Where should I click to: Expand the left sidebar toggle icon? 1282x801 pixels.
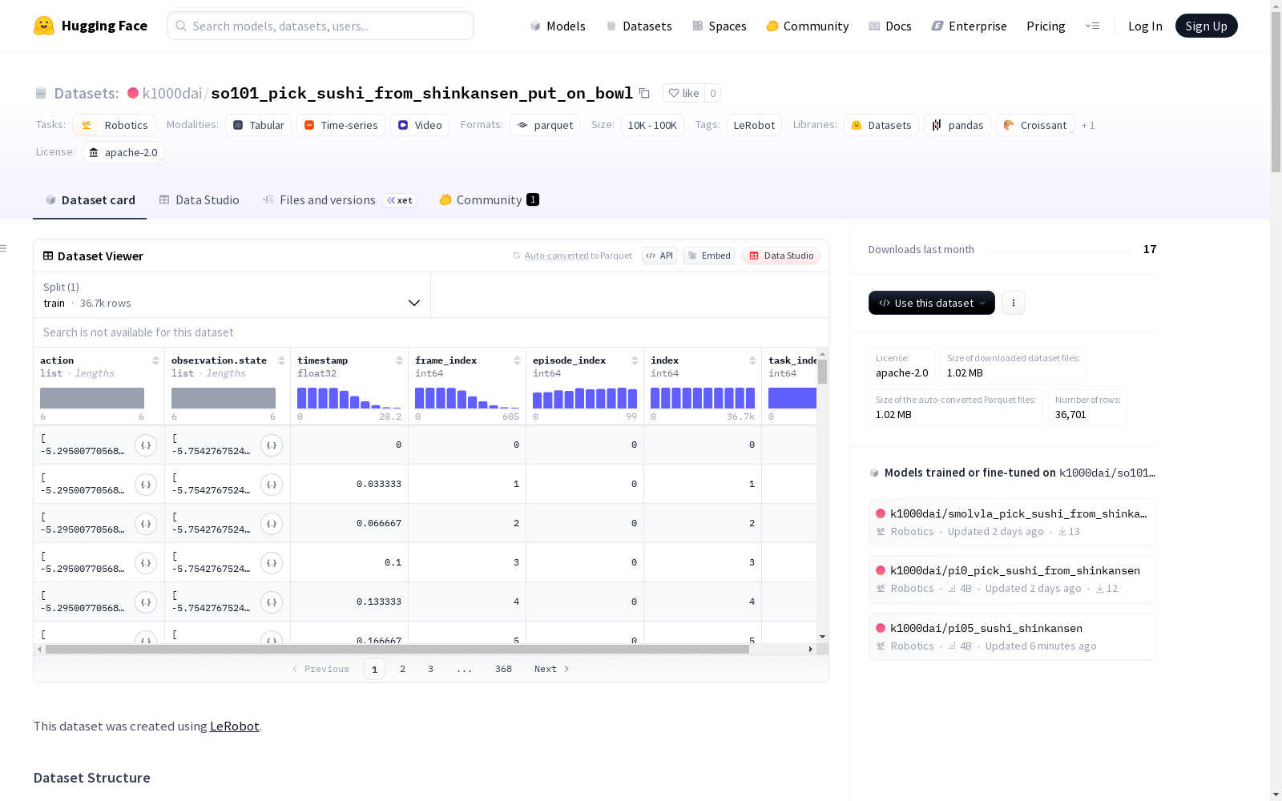[x=3, y=248]
